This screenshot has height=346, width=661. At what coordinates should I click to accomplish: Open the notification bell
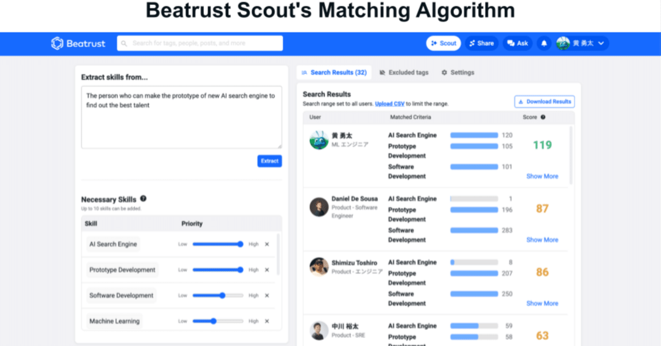[x=543, y=43]
